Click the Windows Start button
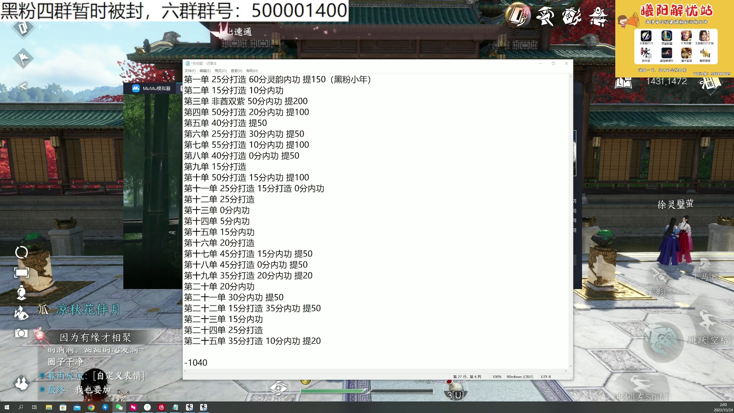The width and height of the screenshot is (734, 413). tap(8, 406)
